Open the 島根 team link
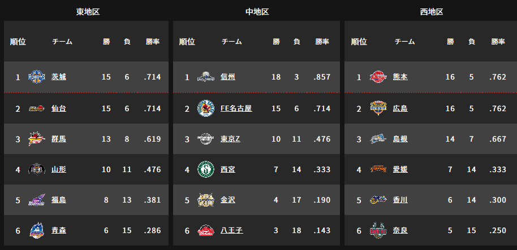 coord(400,138)
